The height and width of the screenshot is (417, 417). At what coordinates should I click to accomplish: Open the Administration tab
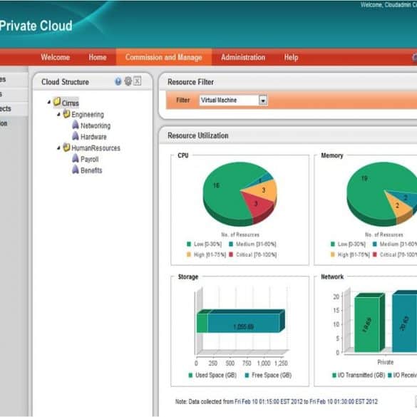(x=243, y=57)
